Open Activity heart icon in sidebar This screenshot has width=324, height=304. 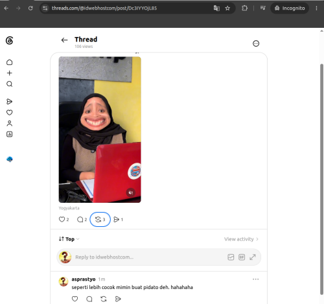[x=9, y=112]
